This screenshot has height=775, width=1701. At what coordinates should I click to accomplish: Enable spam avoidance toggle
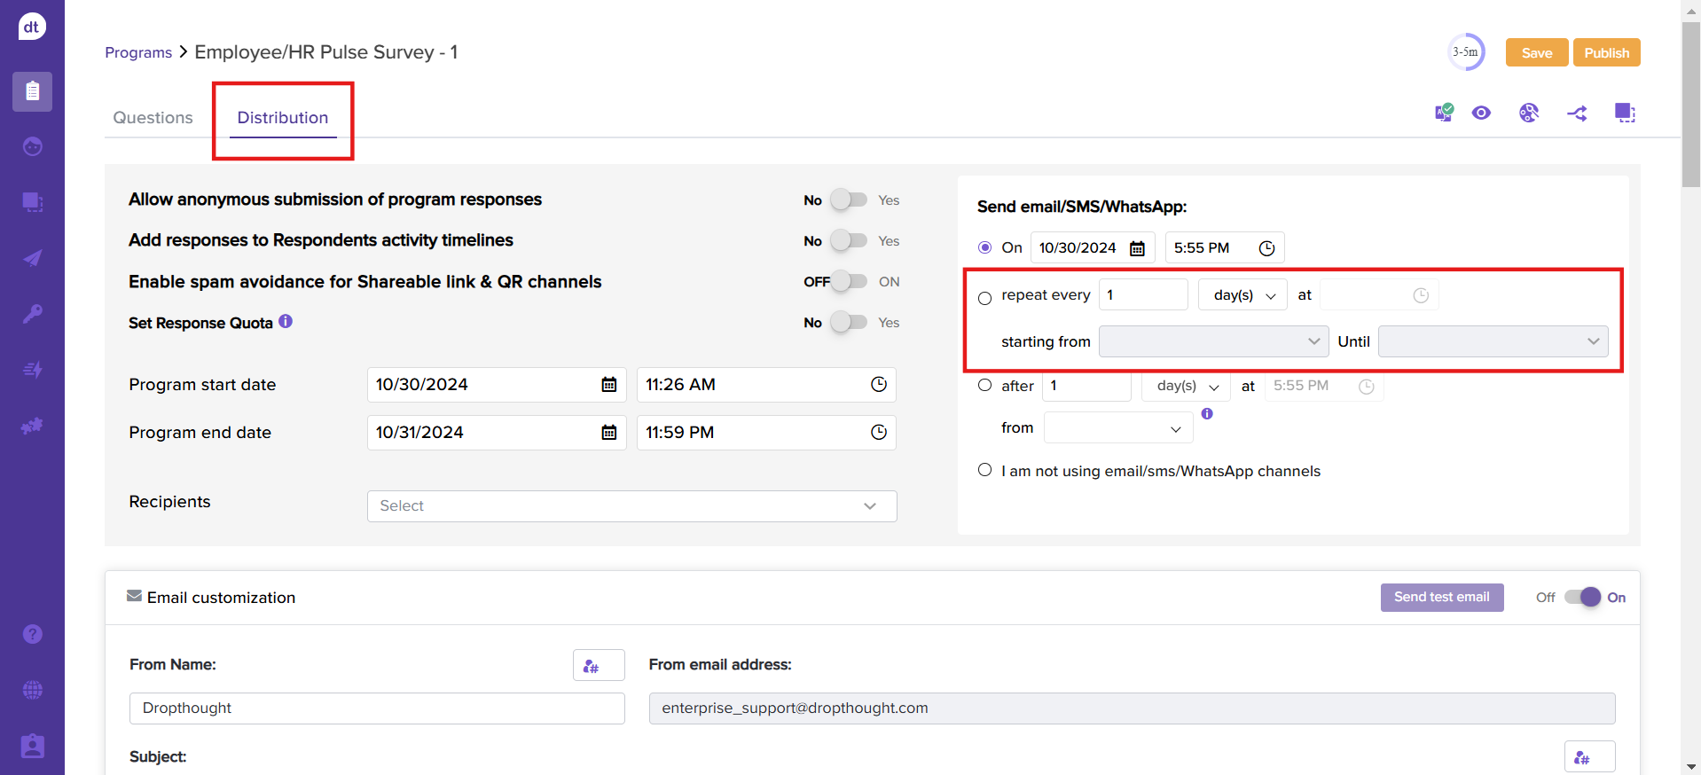tap(849, 282)
